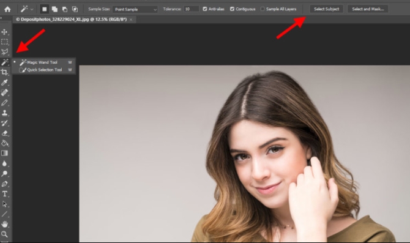Select the Gradient tool

[4, 153]
